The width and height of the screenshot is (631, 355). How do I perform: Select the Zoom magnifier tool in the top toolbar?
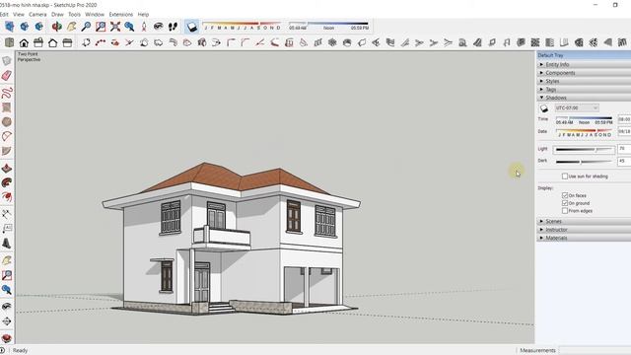tap(86, 27)
